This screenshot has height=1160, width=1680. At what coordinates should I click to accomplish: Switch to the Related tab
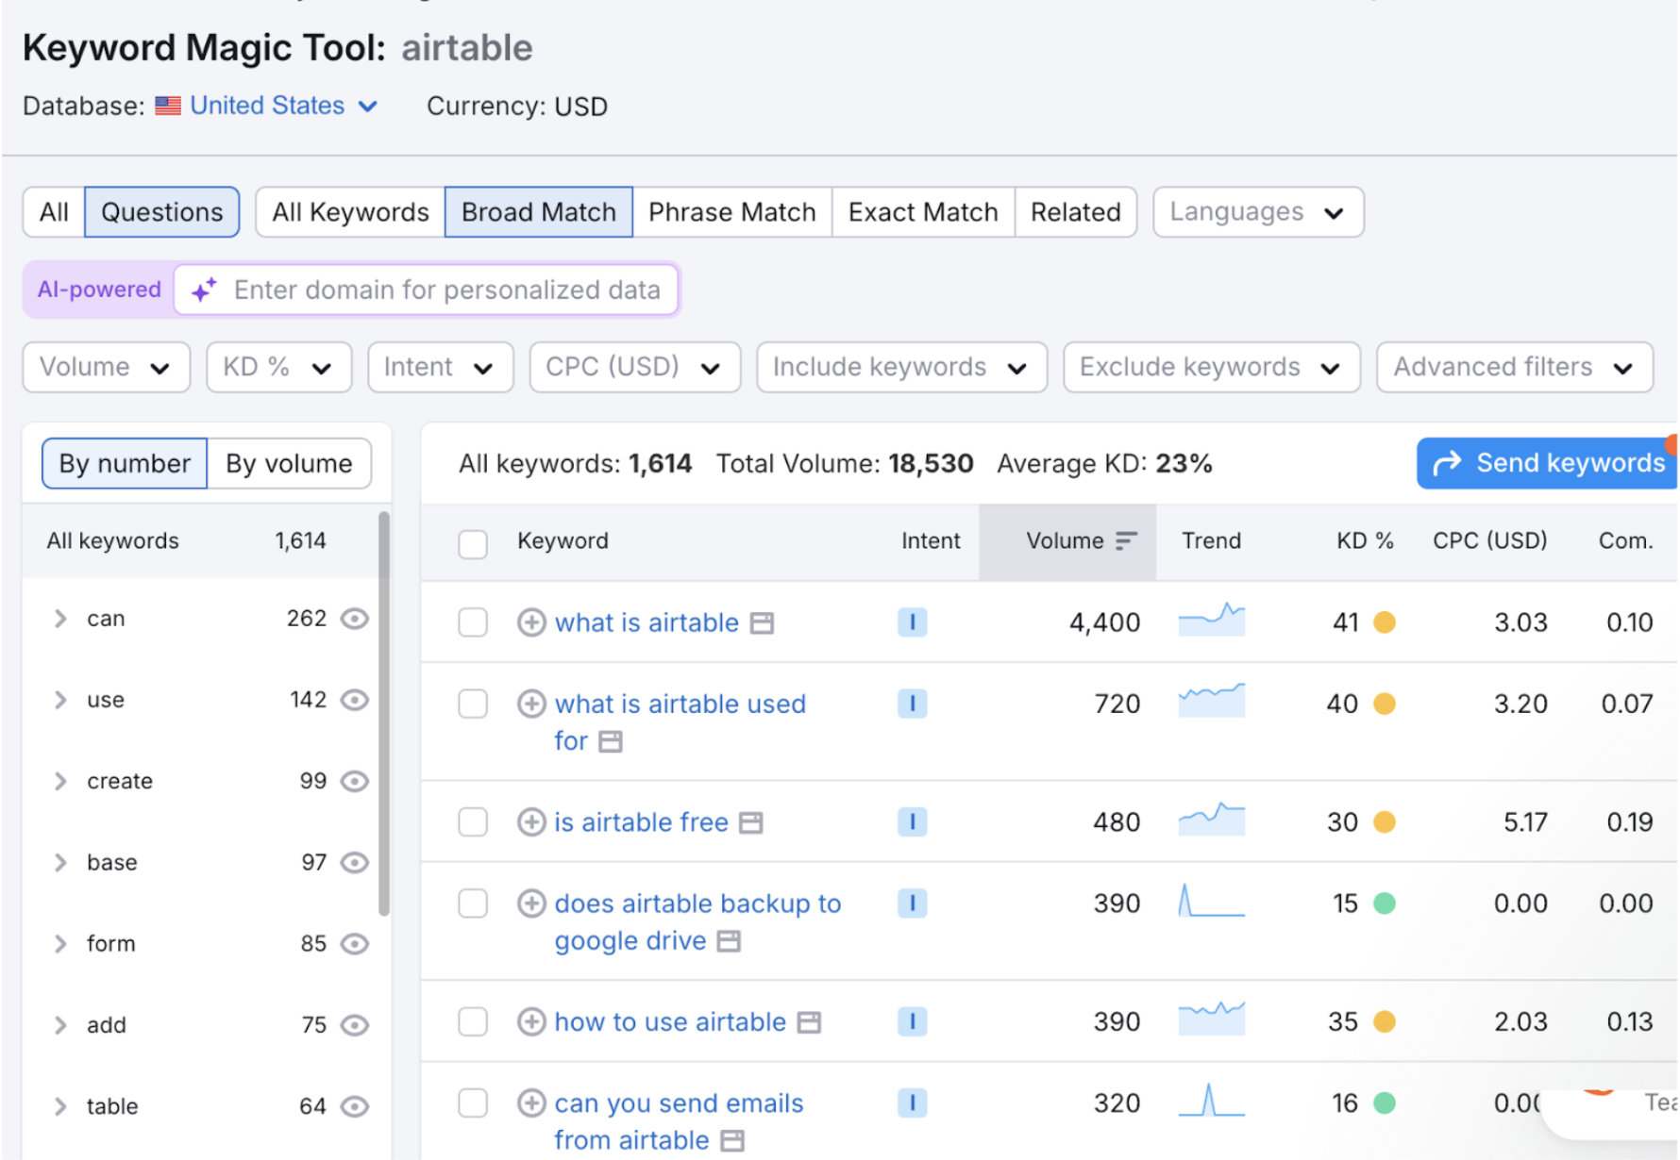click(x=1076, y=212)
